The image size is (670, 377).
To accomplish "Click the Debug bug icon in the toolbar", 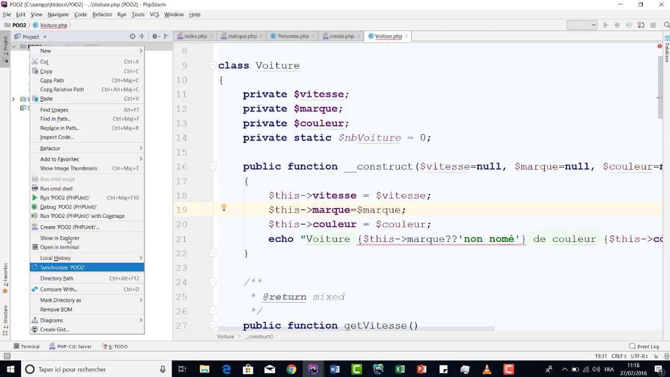I will coord(617,25).
